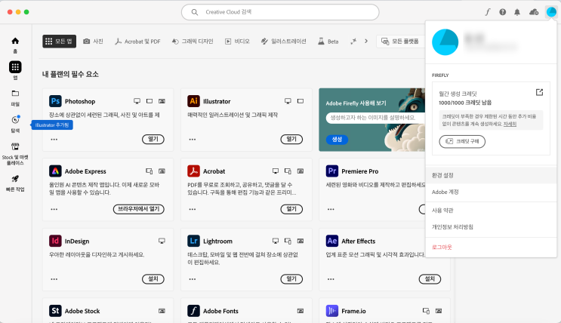Open the 모든 플랫폼 platform dropdown
Viewport: 561px width, 323px height.
pos(400,42)
